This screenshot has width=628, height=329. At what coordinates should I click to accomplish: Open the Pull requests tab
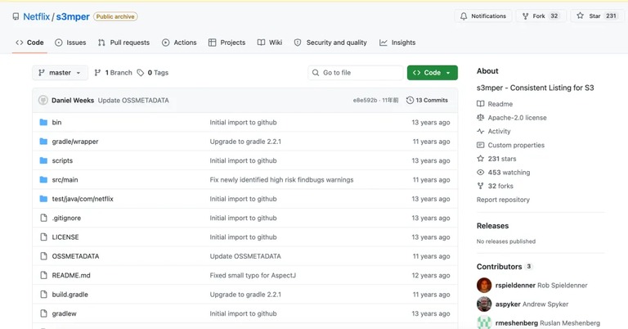point(123,43)
